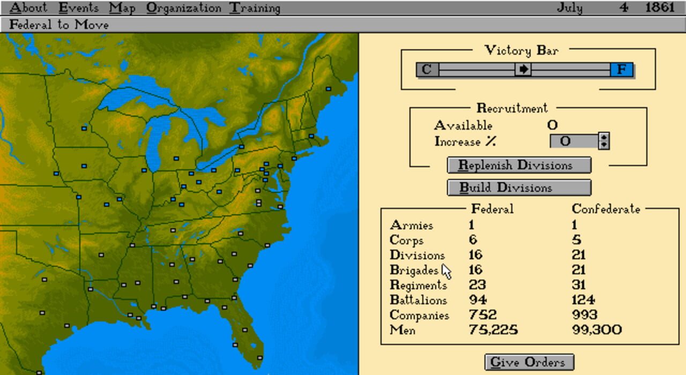Image resolution: width=686 pixels, height=375 pixels.
Task: Open the Organization menu
Action: [x=183, y=8]
